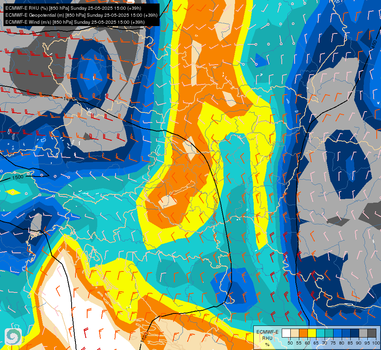
Task: Click the RHU label in the legend
Action: tap(267, 338)
